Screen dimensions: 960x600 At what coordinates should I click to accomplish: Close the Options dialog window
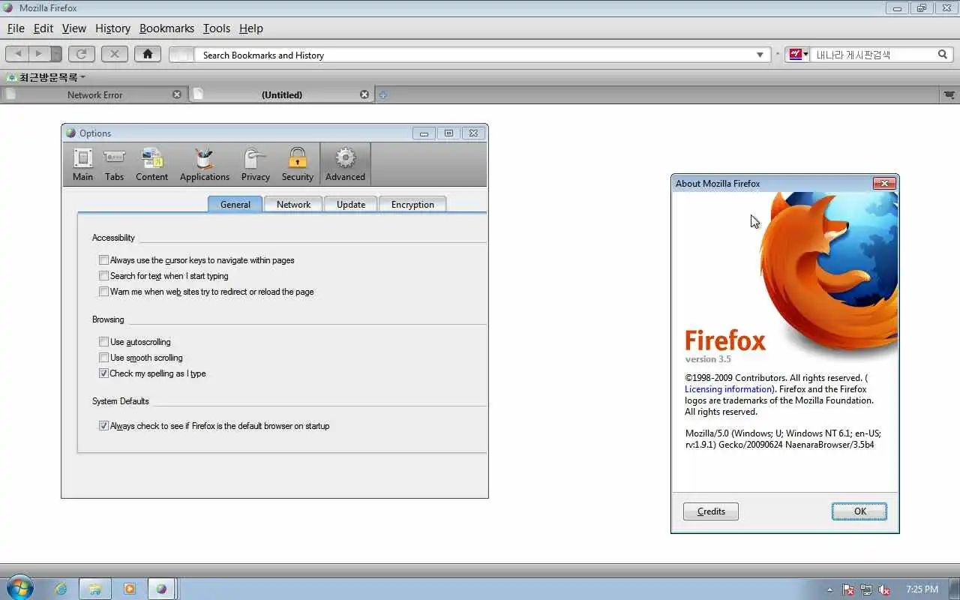(473, 133)
